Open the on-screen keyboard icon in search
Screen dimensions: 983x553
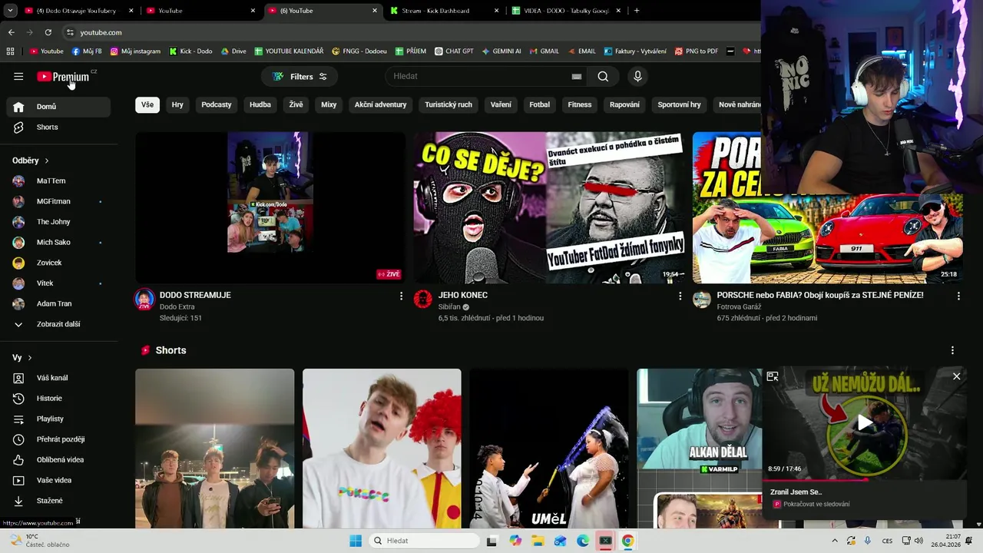click(x=577, y=76)
